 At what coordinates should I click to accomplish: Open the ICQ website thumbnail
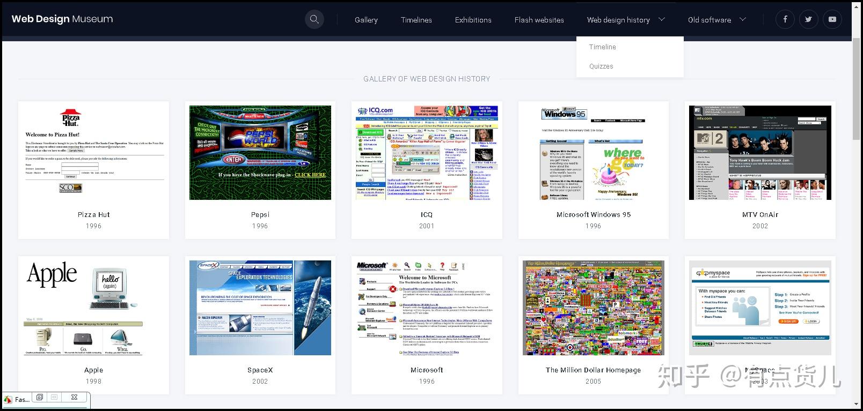(x=427, y=153)
